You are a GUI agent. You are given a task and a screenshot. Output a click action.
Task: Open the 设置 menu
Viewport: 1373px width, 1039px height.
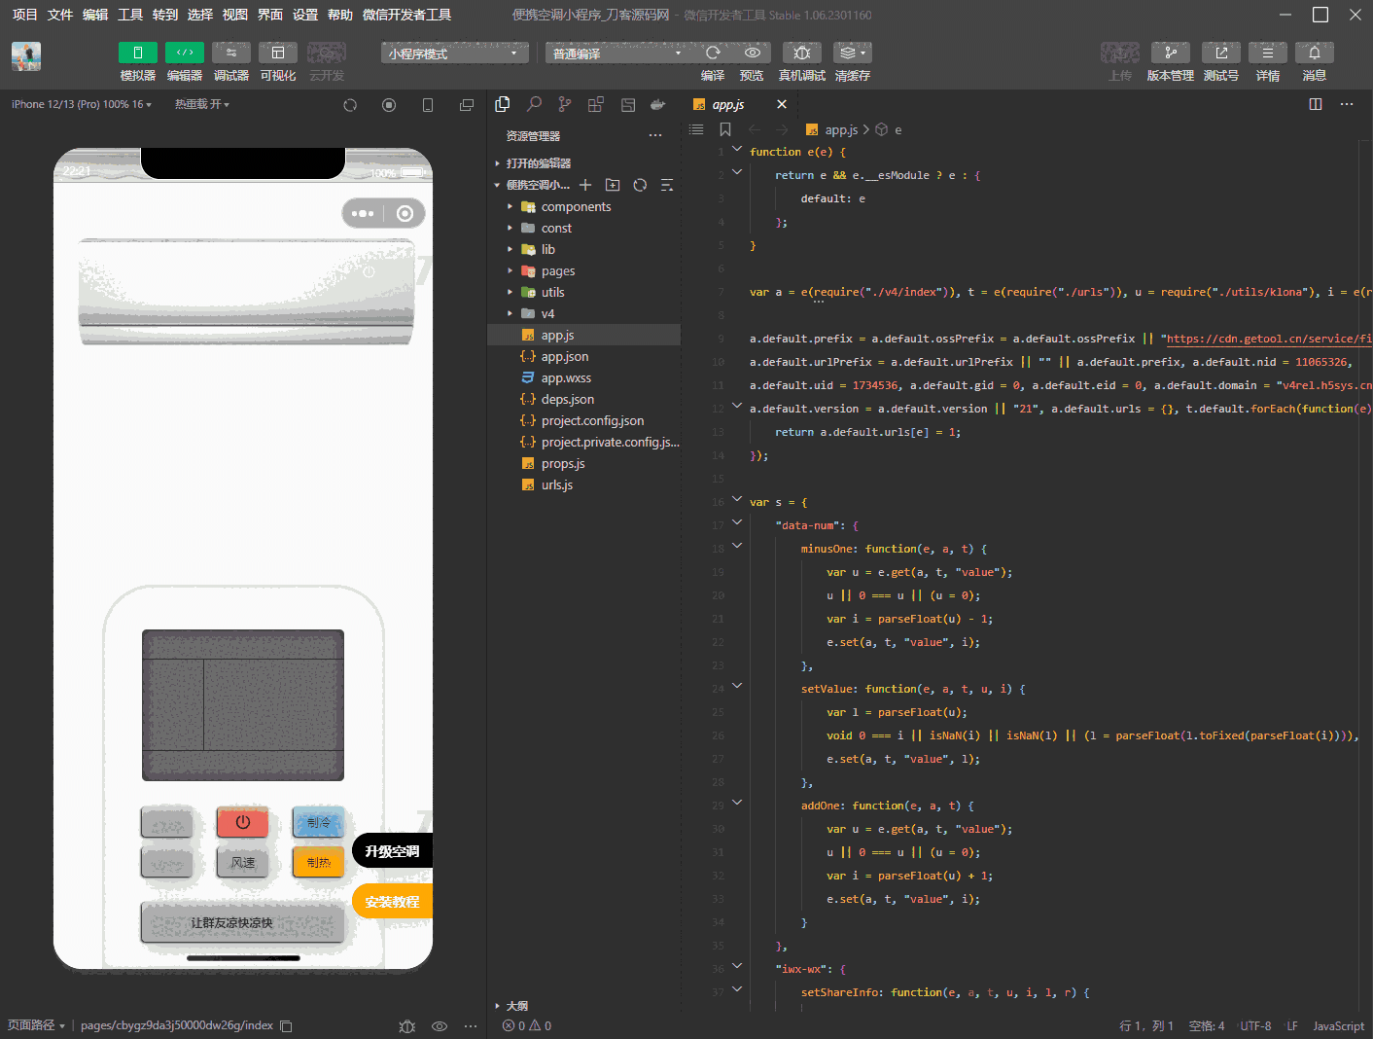(305, 15)
